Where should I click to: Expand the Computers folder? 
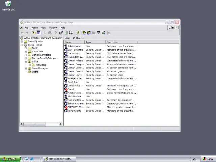26,52
